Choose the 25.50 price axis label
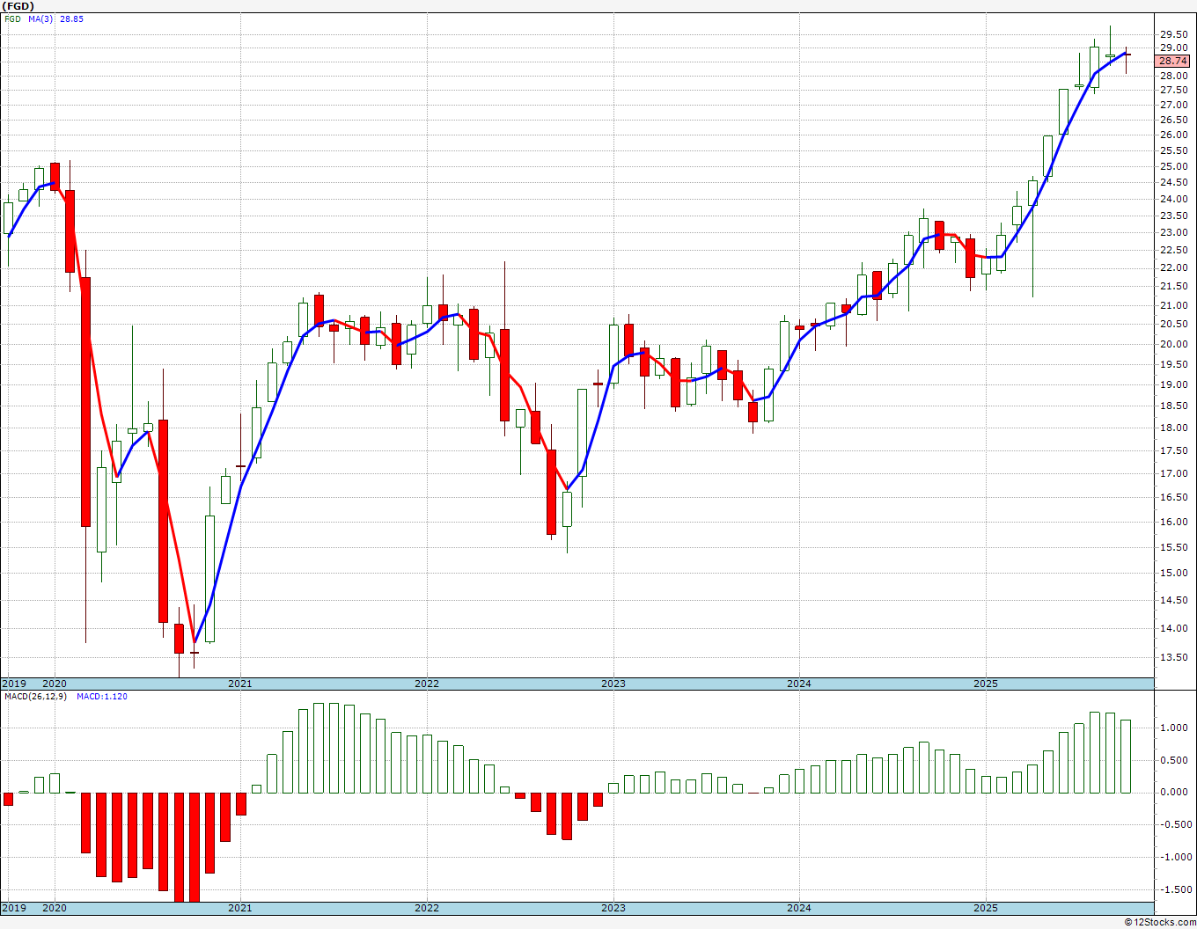This screenshot has height=929, width=1197. pos(1173,150)
